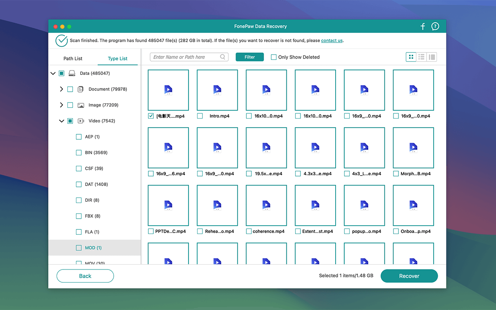Viewport: 496px width, 310px height.
Task: Open the contact us link
Action: [x=332, y=41]
